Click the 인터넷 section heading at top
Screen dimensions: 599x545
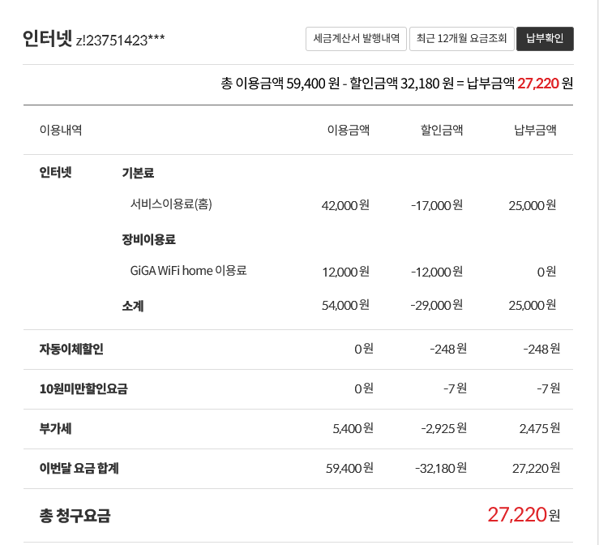[48, 39]
